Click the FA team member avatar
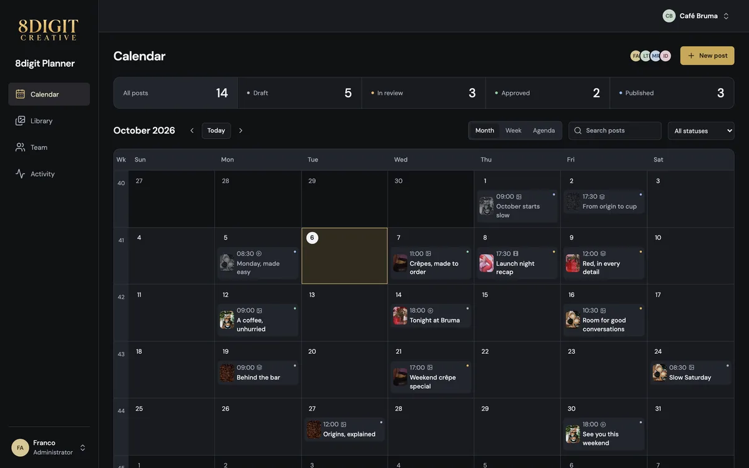This screenshot has height=468, width=749. [635, 56]
